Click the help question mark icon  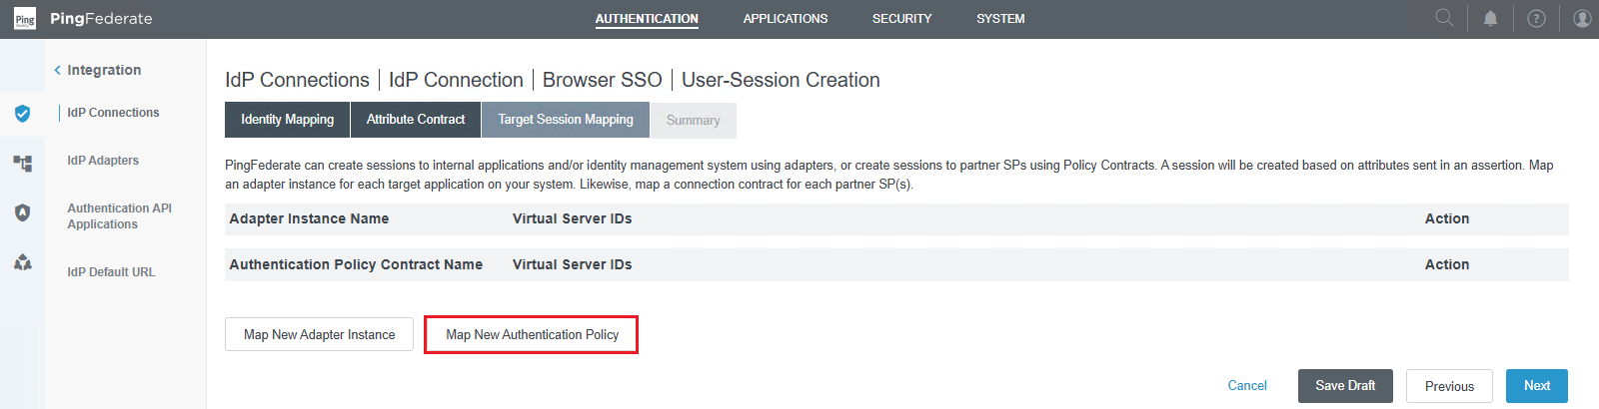(1537, 18)
